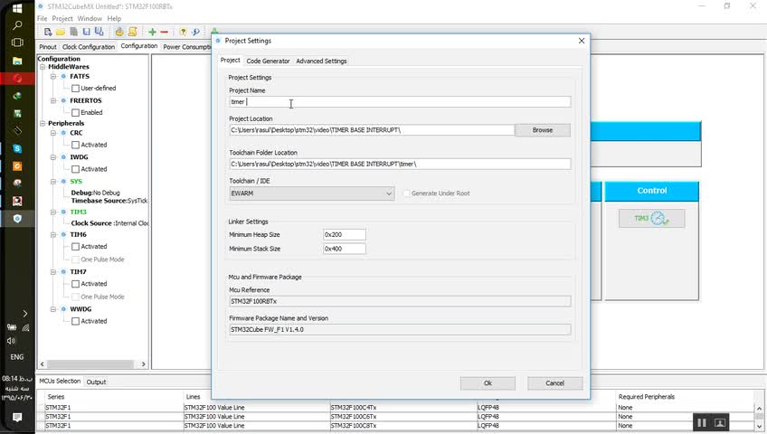
Task: Collapse the FATFS tree node
Action: 53,77
